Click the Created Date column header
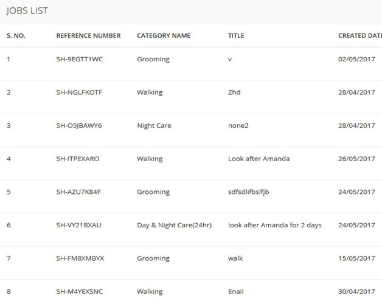 (360, 36)
